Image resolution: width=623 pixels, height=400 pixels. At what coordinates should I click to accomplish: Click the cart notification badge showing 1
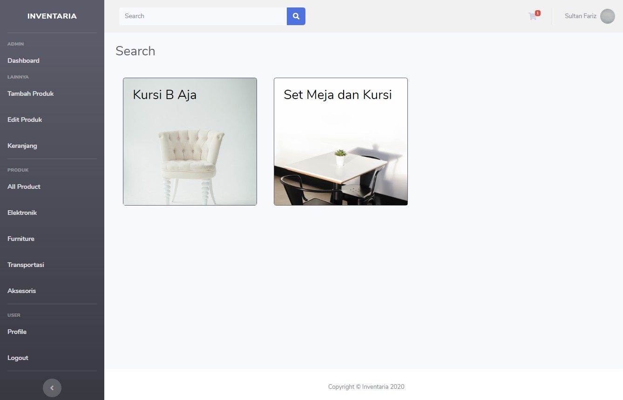tap(538, 13)
